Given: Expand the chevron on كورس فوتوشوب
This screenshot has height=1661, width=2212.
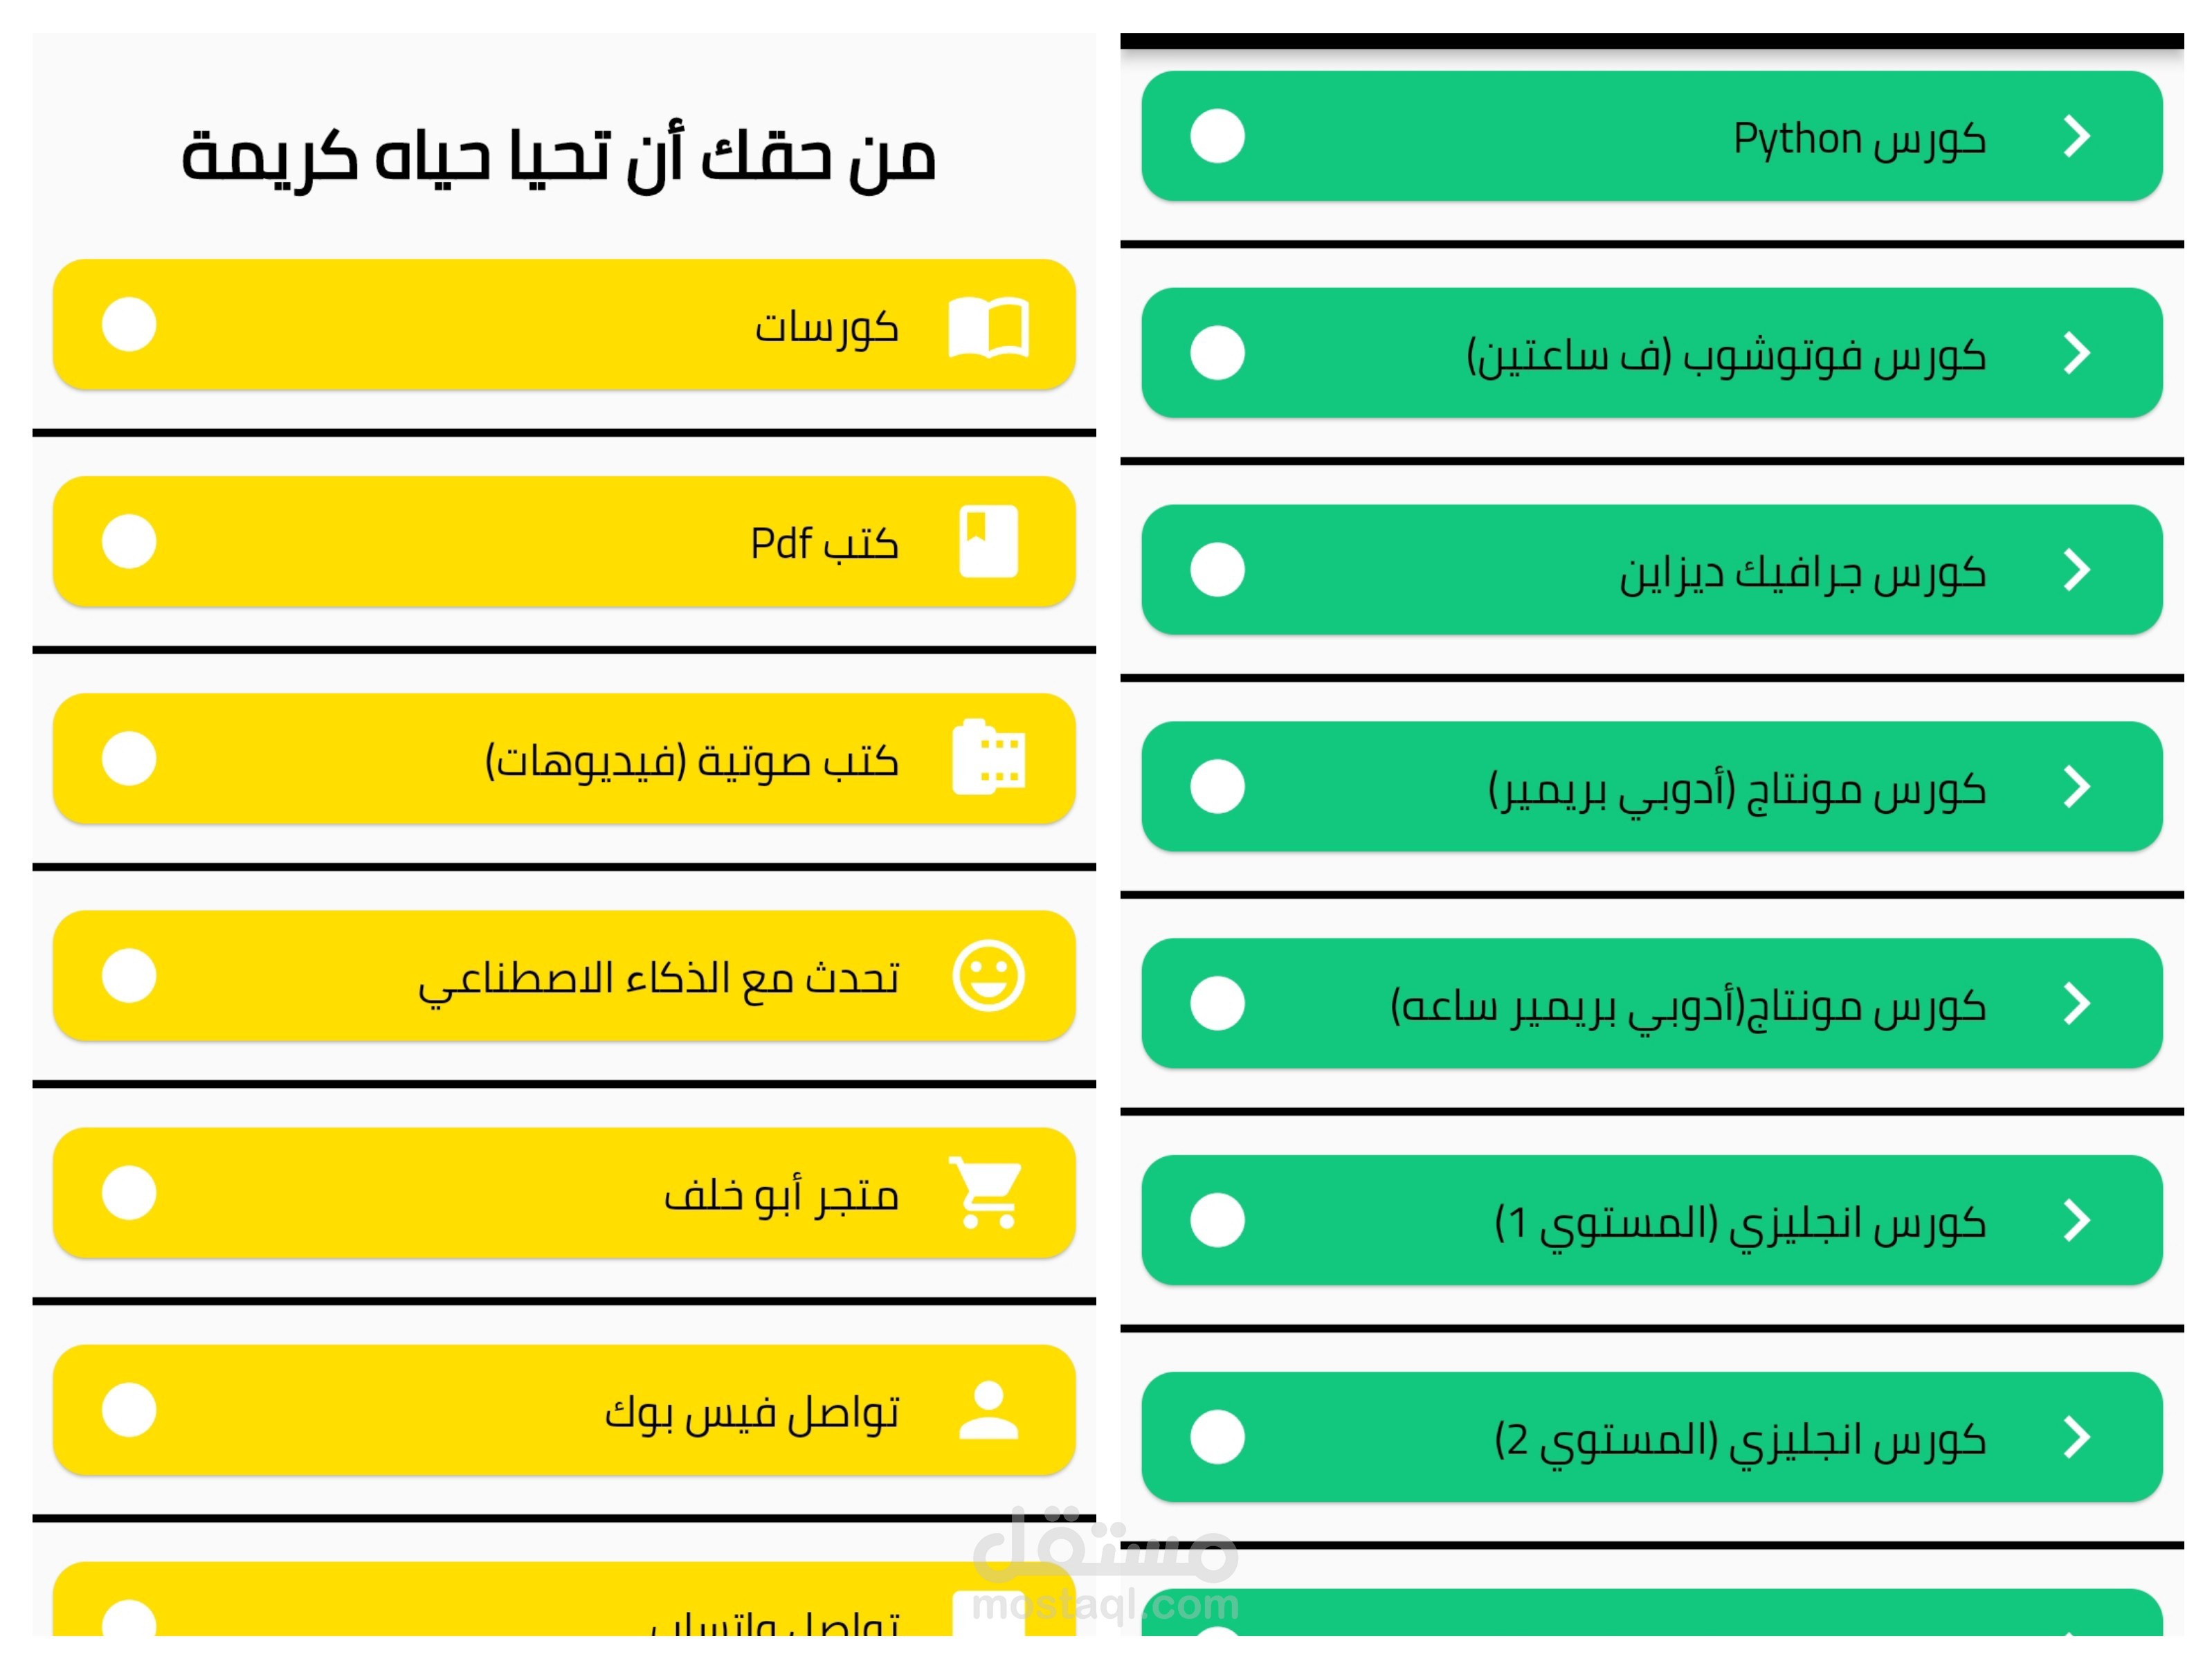Looking at the screenshot, I should pyautogui.click(x=2077, y=353).
